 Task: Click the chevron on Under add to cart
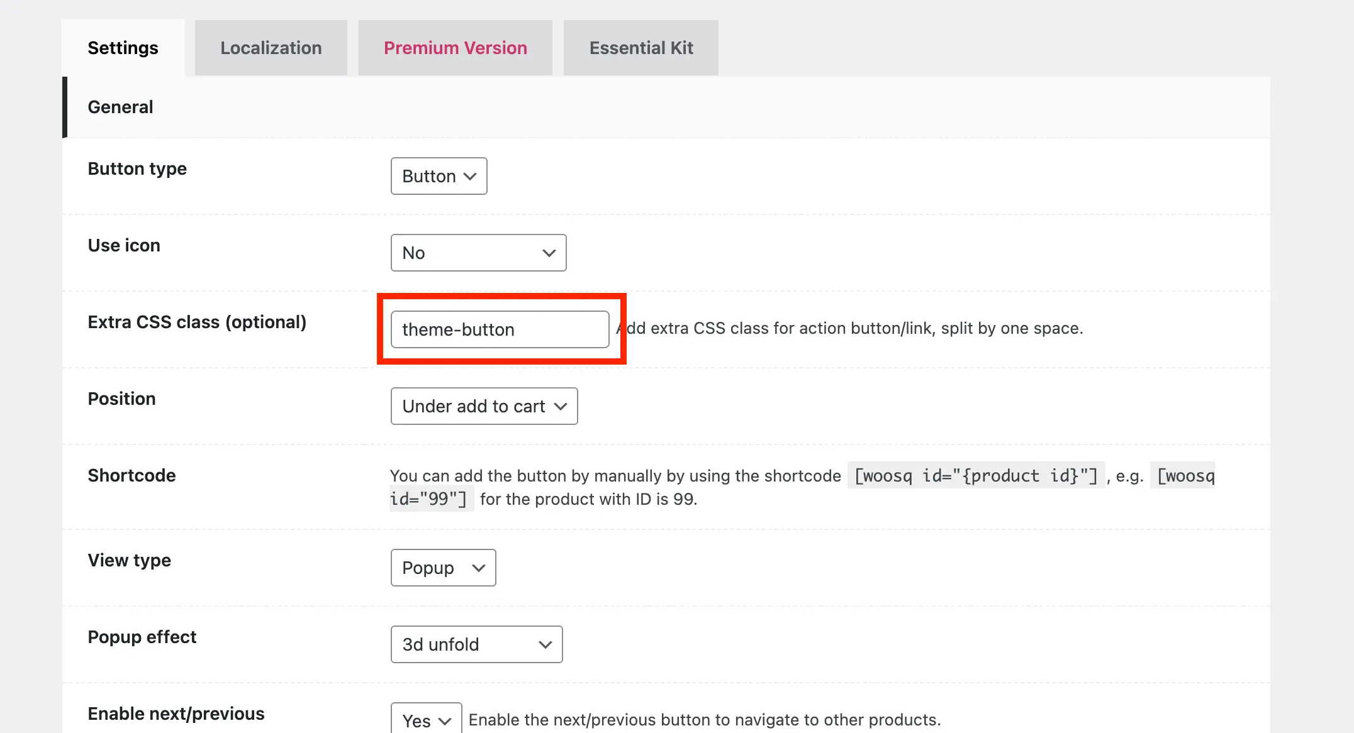coord(561,406)
